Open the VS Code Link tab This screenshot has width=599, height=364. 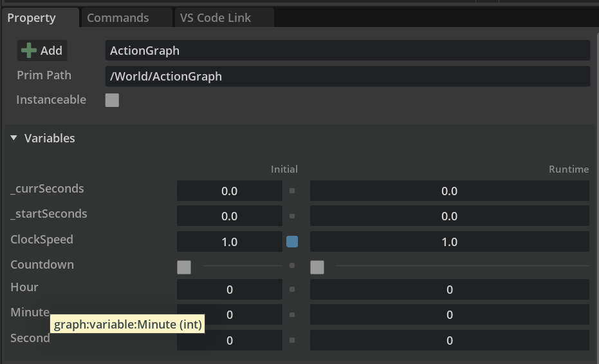coord(216,18)
